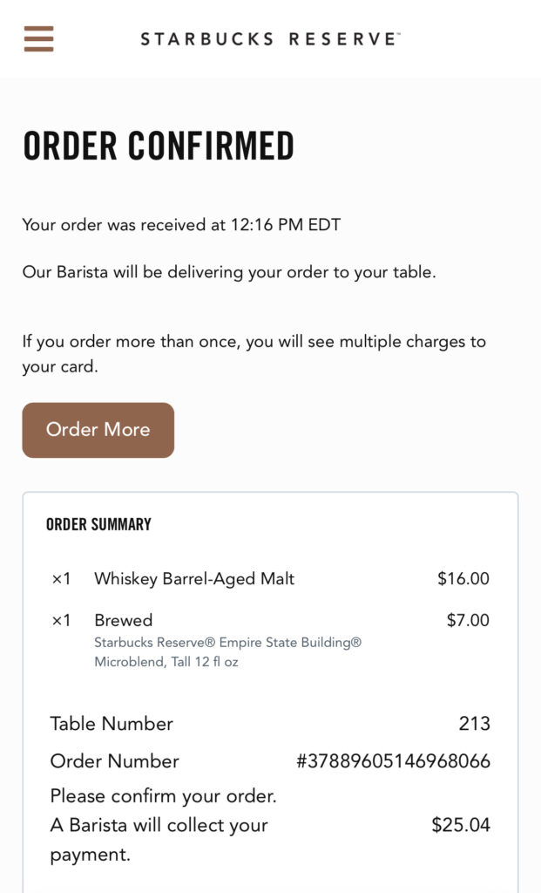Screen dimensions: 541x893
Task: Click the order received time text
Action: (181, 224)
